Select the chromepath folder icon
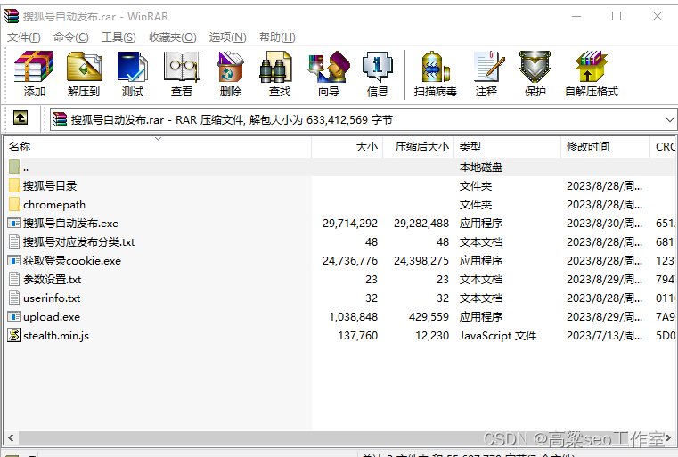The image size is (678, 457). [x=14, y=204]
